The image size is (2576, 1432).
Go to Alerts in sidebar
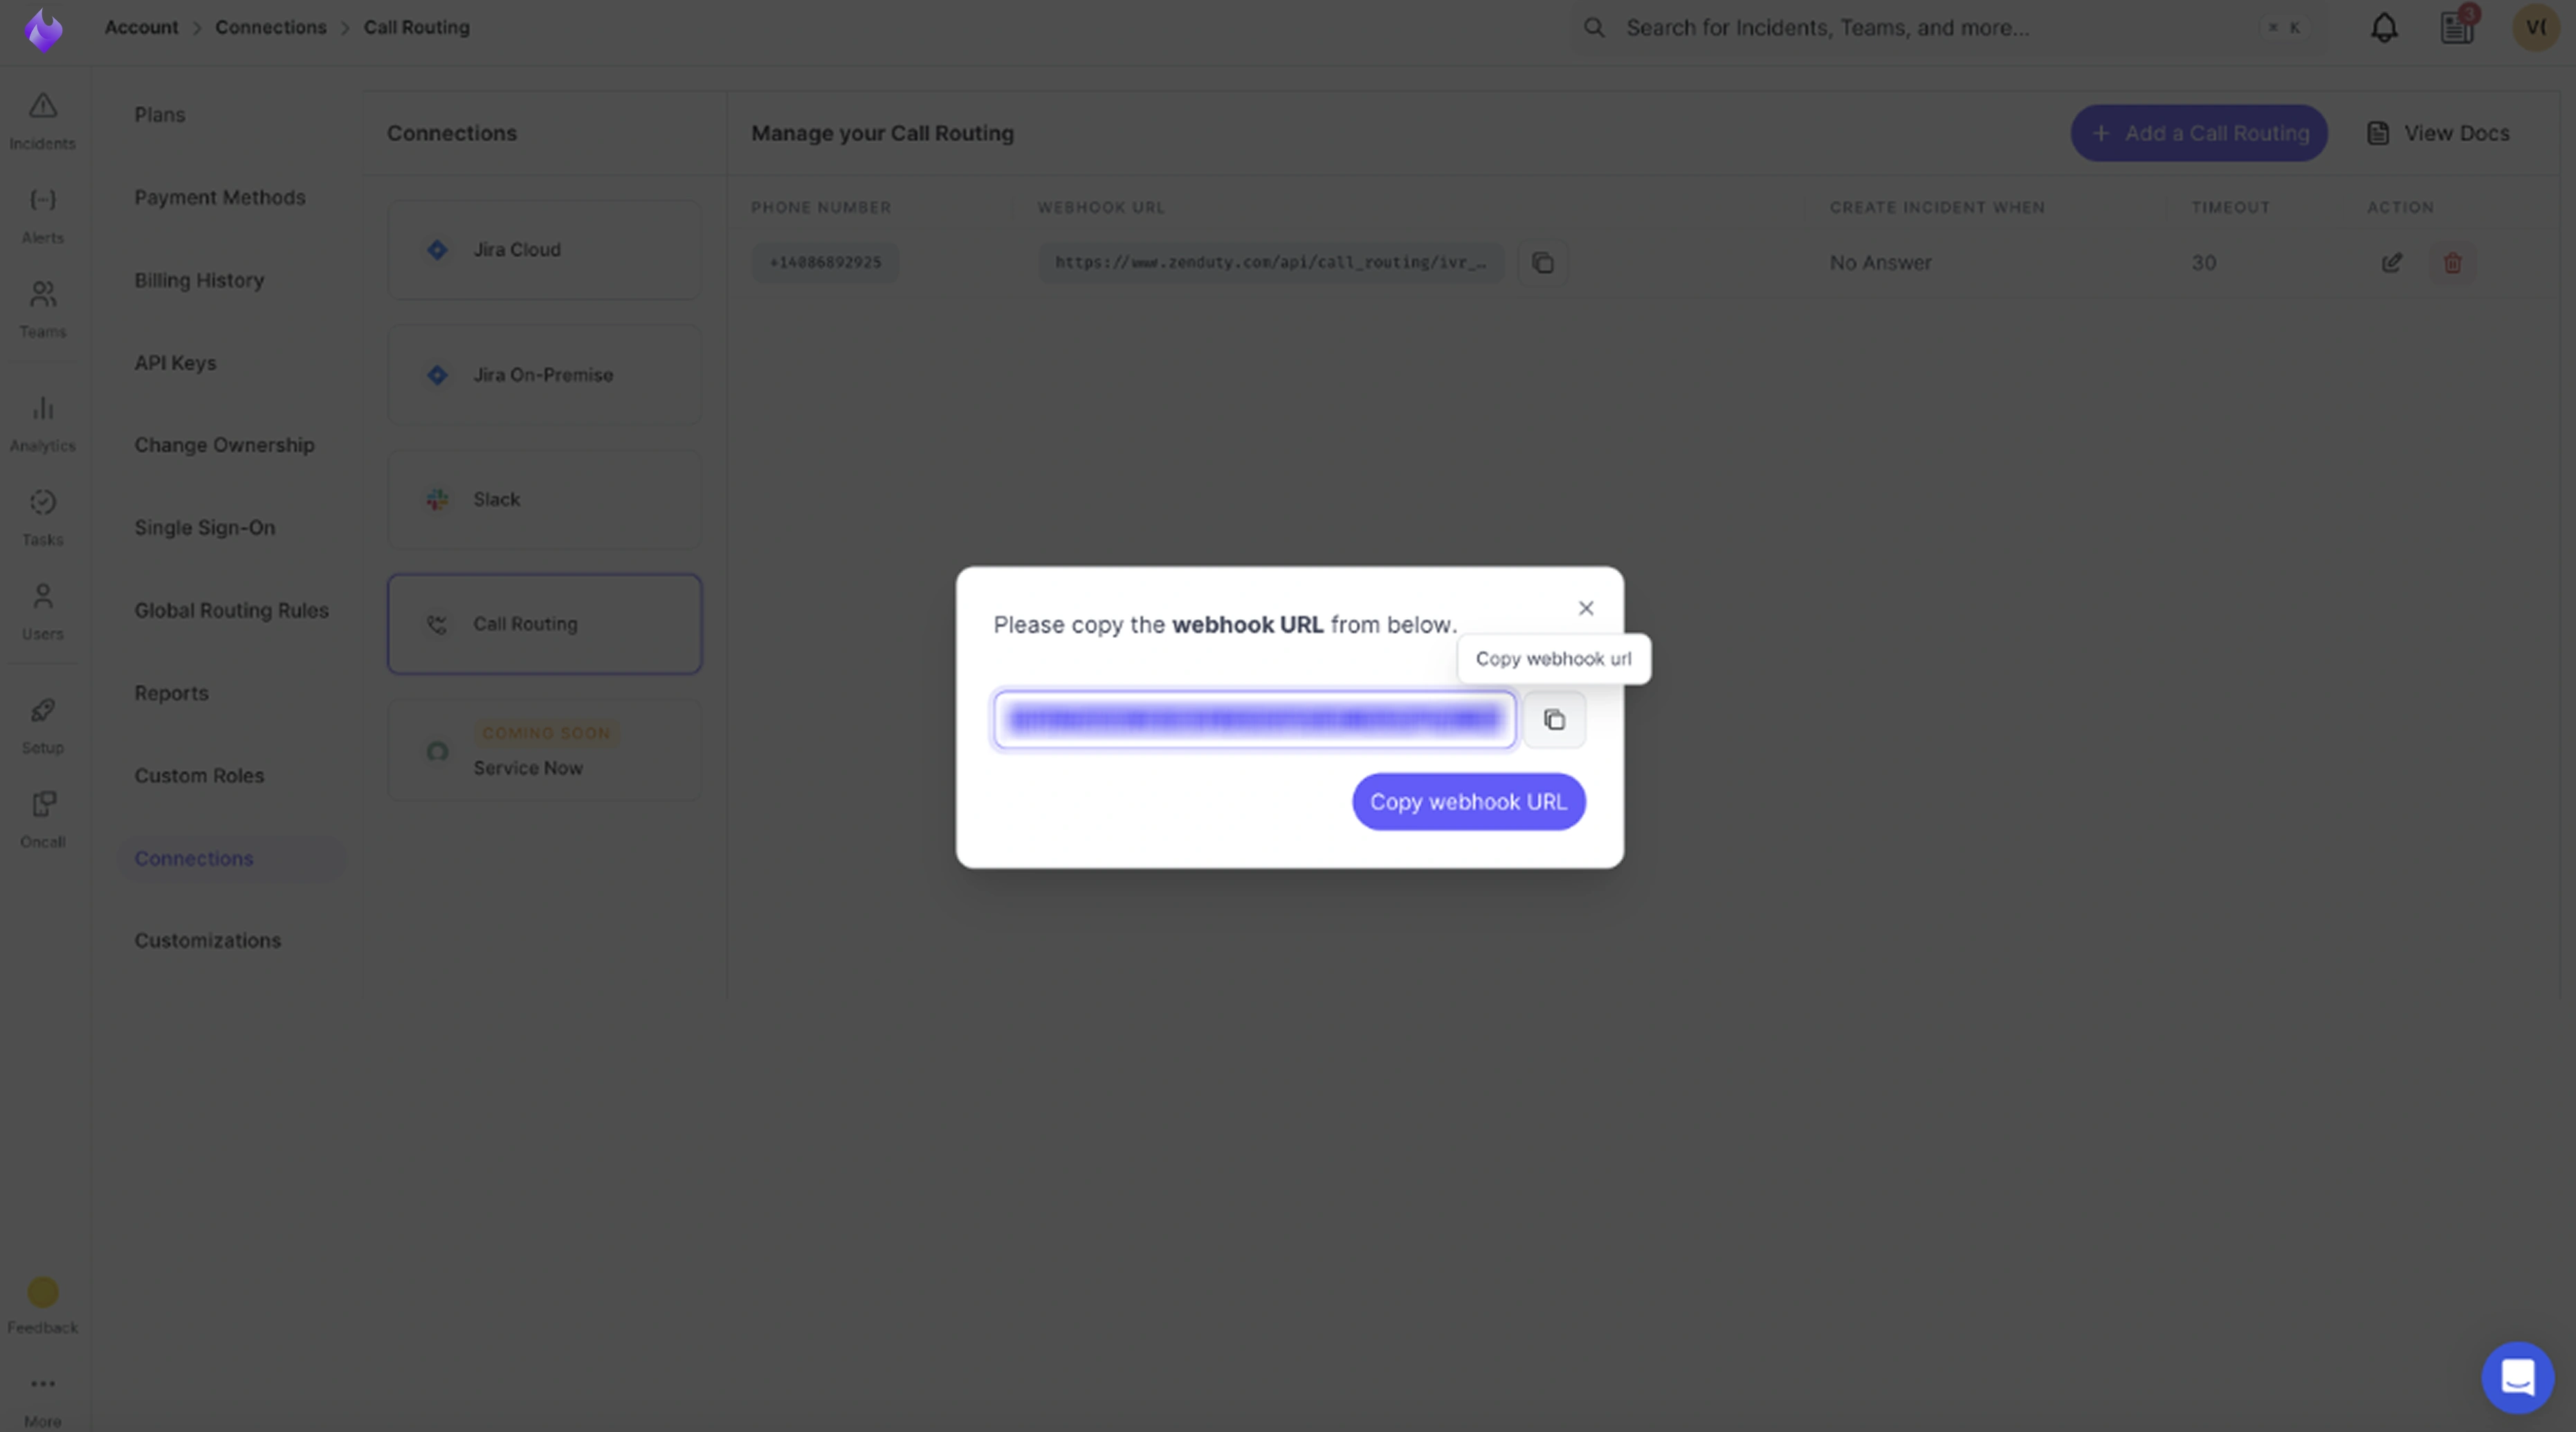[42, 215]
